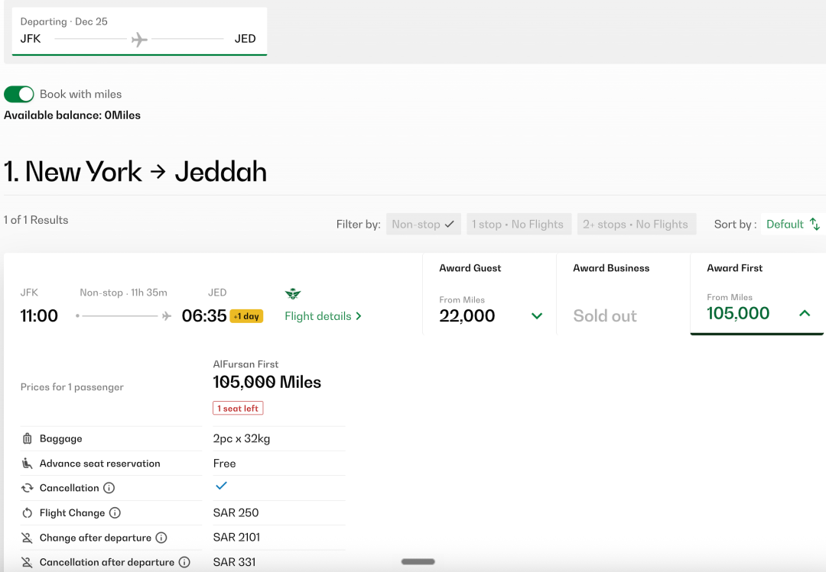
Task: Click info icon beside Cancellation after departure
Action: coord(184,562)
